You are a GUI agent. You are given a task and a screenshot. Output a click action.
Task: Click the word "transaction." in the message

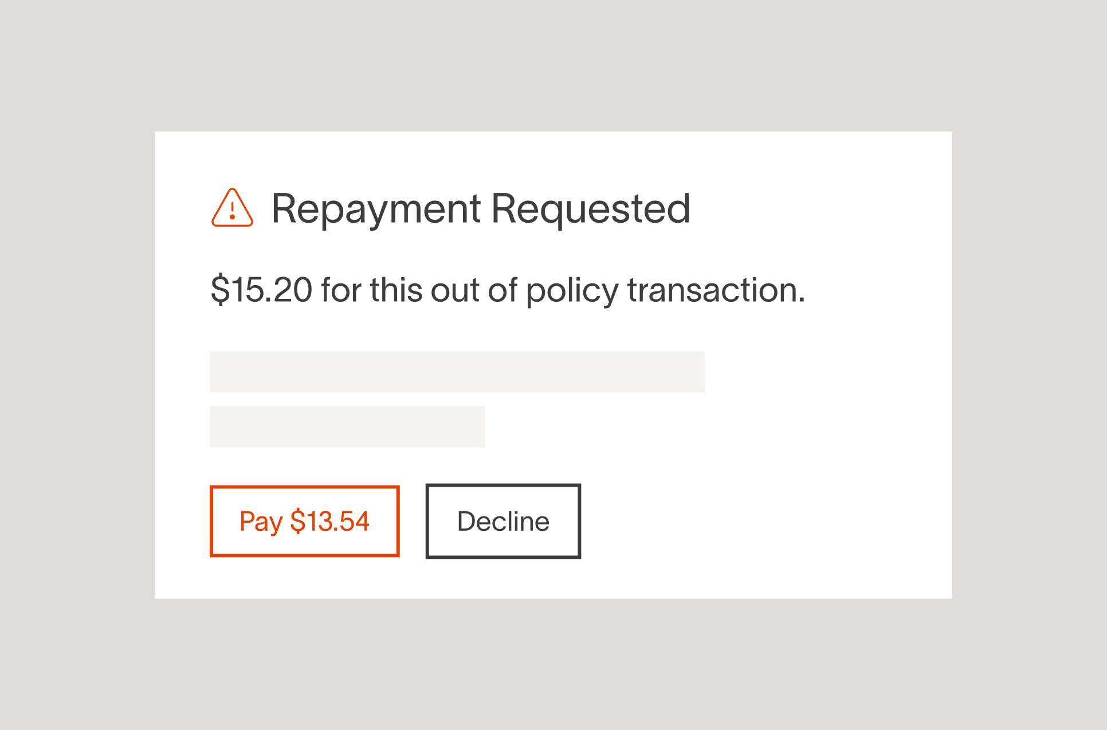pos(717,290)
